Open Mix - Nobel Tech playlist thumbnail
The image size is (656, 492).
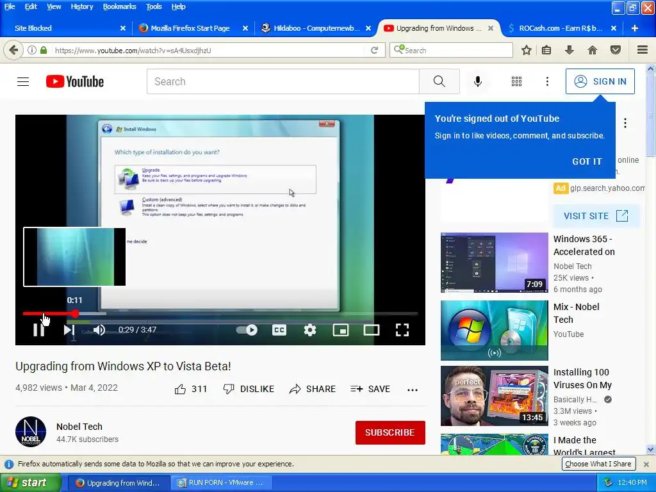tap(494, 331)
